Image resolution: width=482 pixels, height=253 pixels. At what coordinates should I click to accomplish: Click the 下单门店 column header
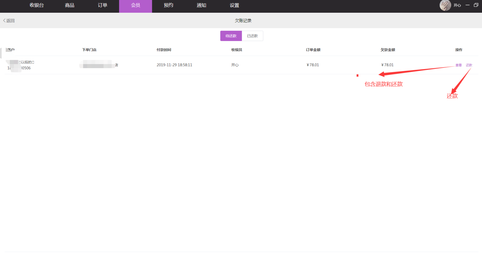(x=89, y=50)
